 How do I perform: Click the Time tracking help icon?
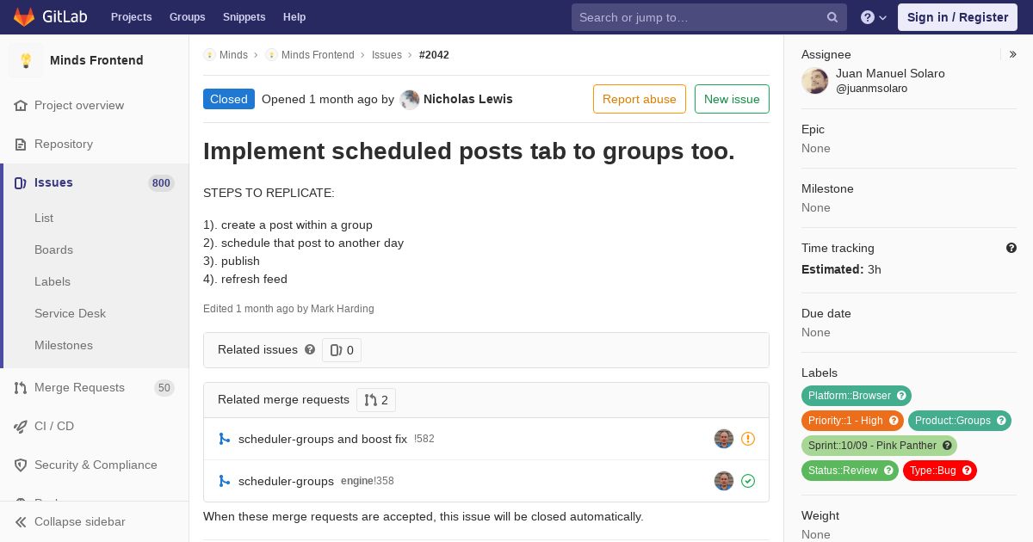pos(1011,248)
